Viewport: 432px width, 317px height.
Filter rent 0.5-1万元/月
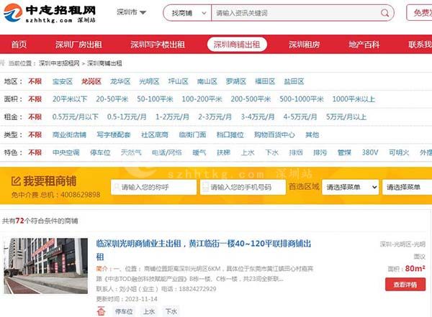point(127,116)
